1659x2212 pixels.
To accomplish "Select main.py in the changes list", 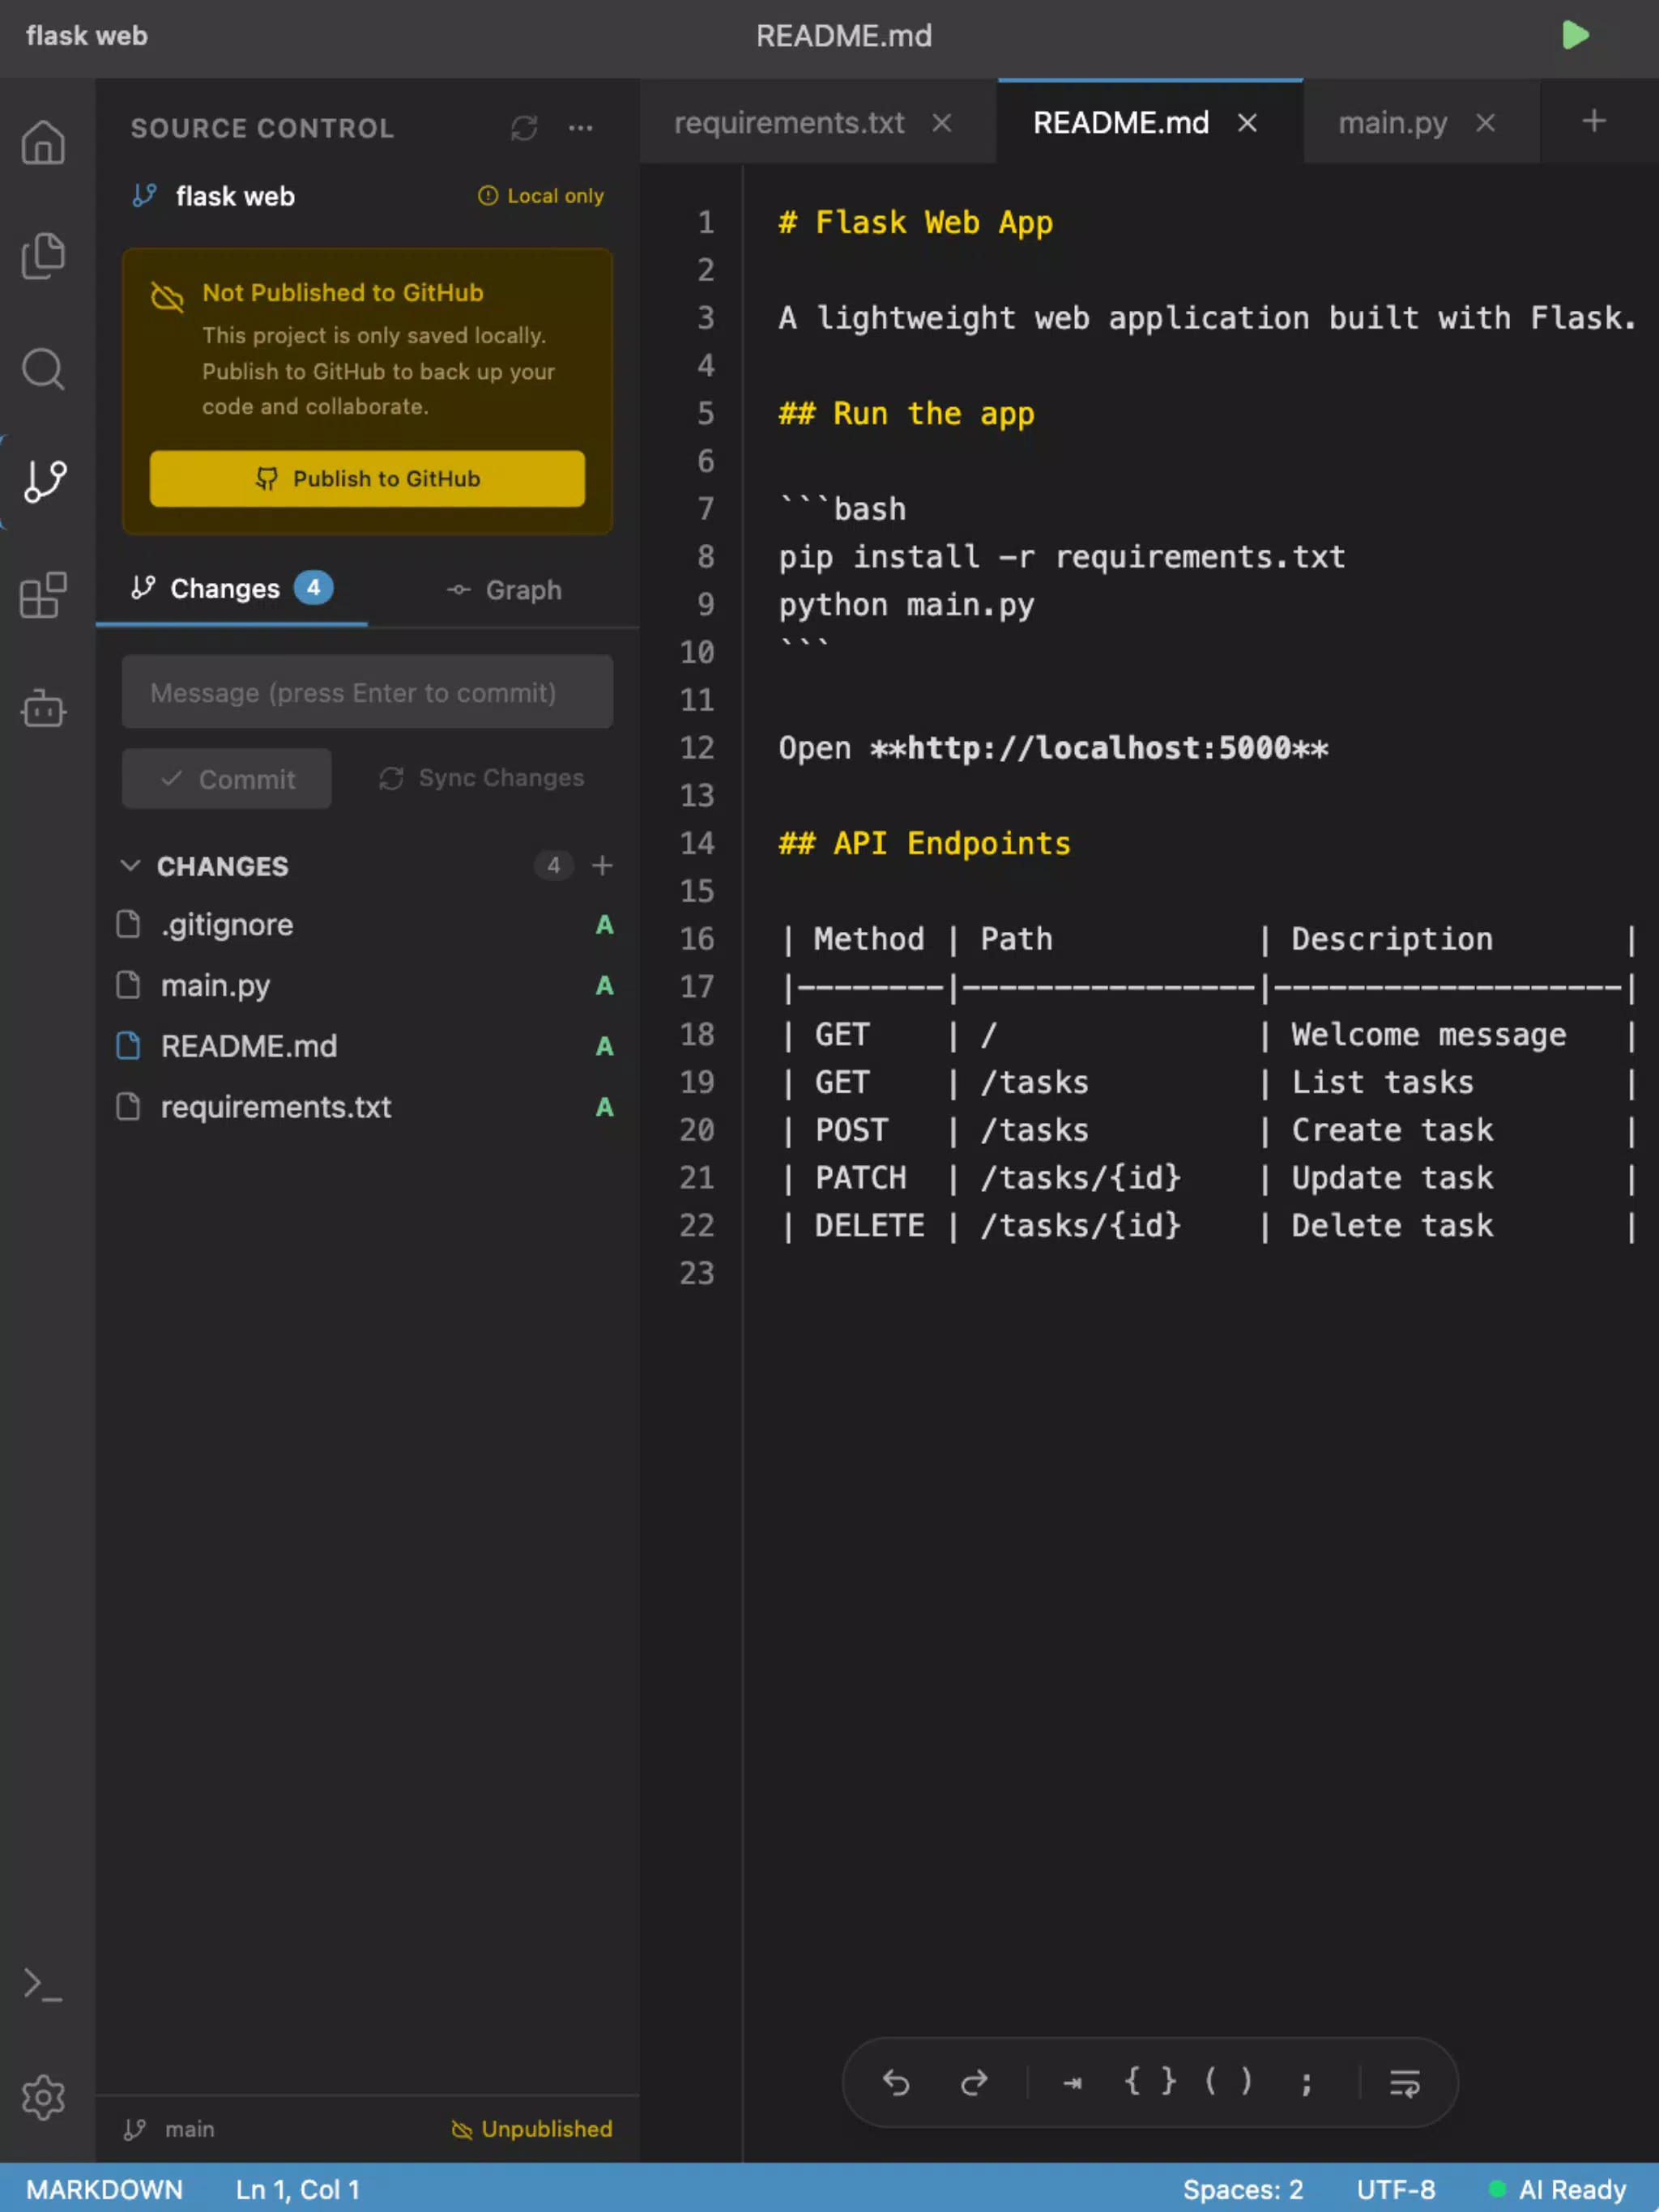I will pyautogui.click(x=366, y=986).
